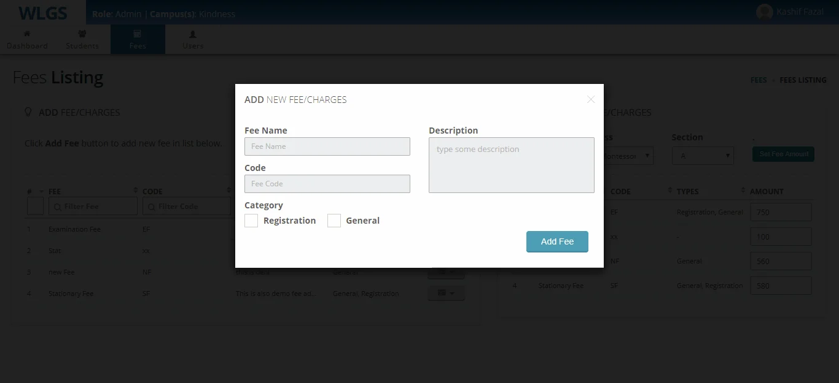Image resolution: width=839 pixels, height=383 pixels.
Task: Toggle the select-all checkbox under # column
Action: (x=35, y=207)
